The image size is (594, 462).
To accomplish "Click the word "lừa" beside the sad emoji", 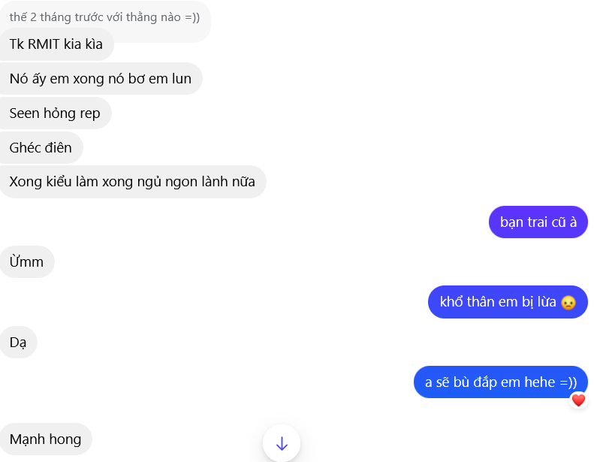I will coord(547,302).
